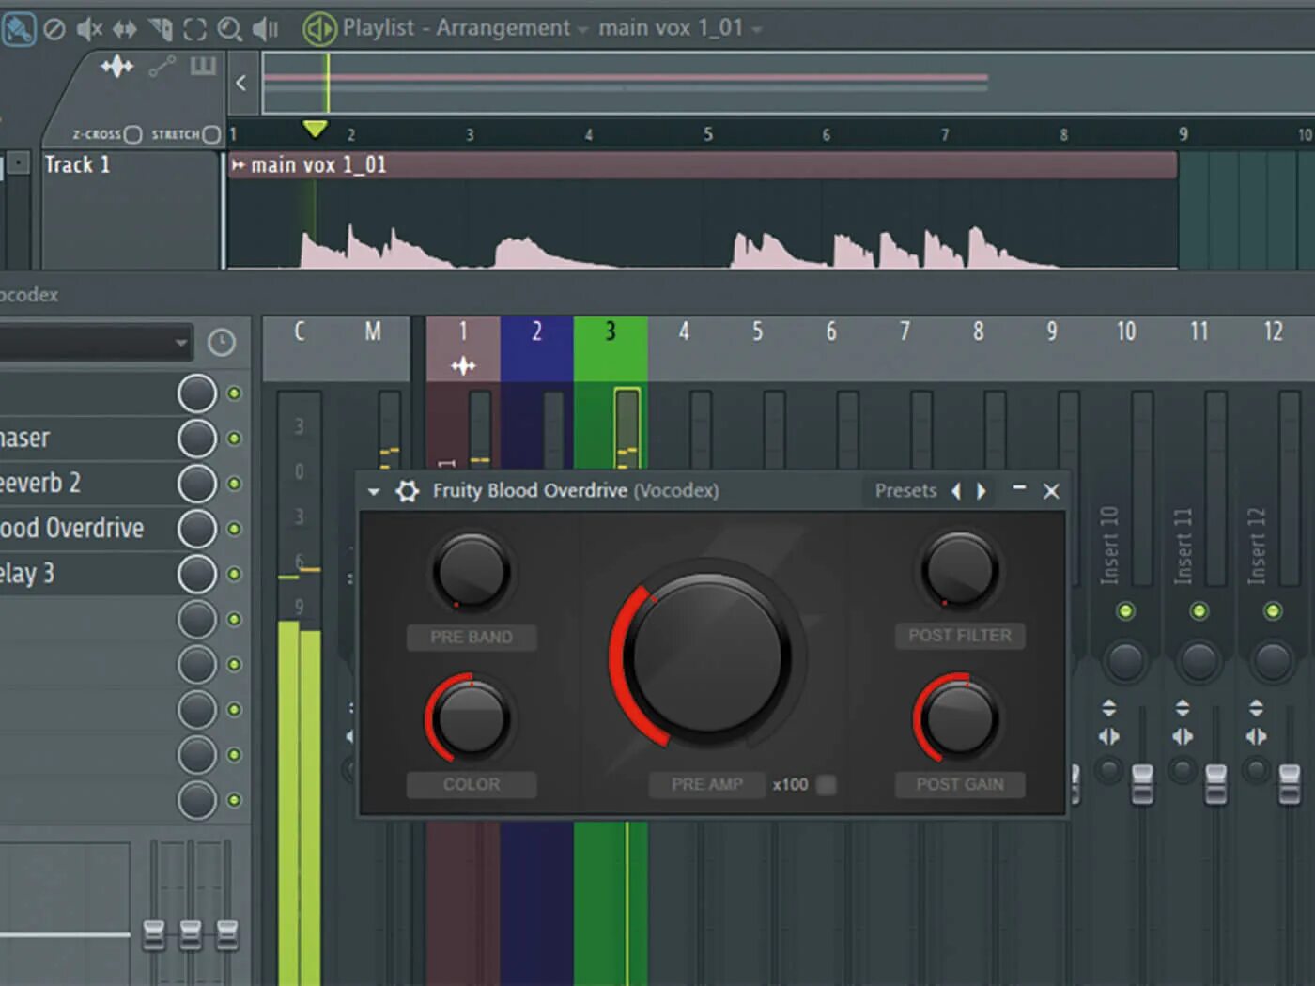
Task: Select next preset arrow
Action: [x=982, y=491]
